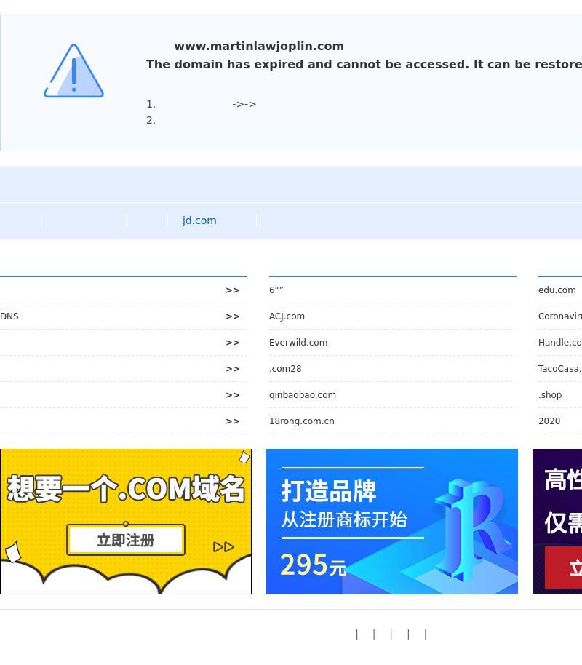Image resolution: width=582 pixels, height=665 pixels.
Task: Click the .shop link
Action: tap(550, 395)
